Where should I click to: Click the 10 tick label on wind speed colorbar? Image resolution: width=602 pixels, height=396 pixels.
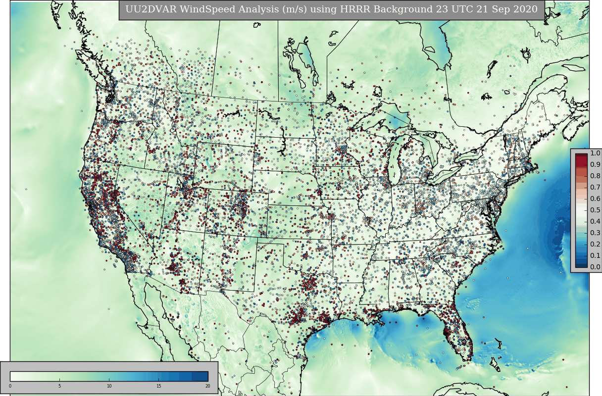pos(109,386)
